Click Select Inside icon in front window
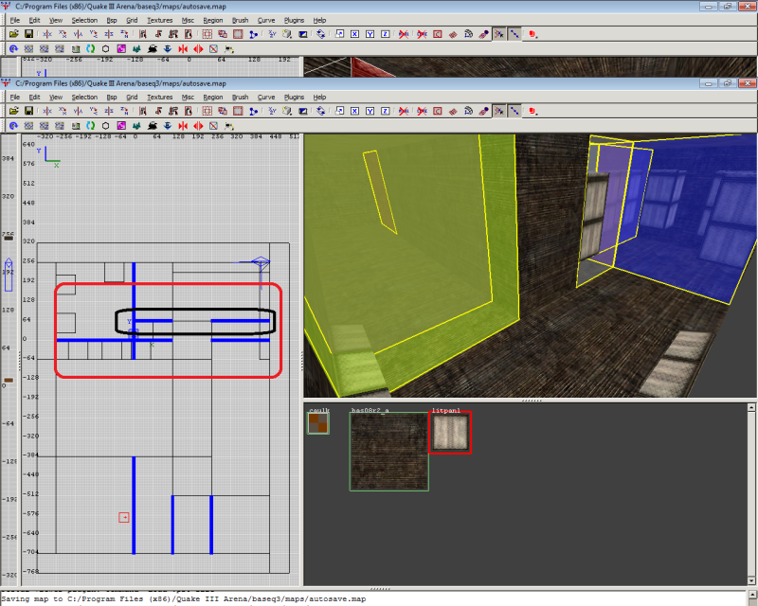 pyautogui.click(x=188, y=111)
